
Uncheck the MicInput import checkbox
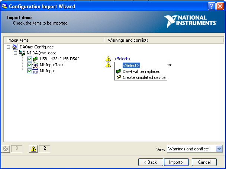tap(29, 71)
